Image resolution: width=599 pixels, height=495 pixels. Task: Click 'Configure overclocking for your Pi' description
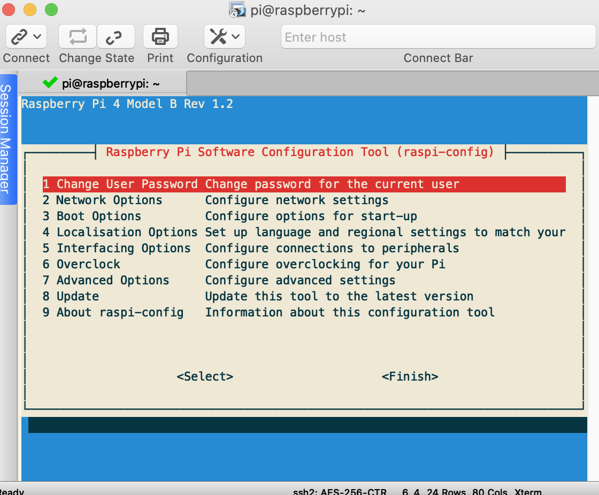tap(325, 264)
